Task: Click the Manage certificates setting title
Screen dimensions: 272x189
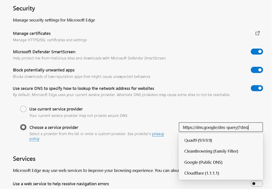Action: tap(32, 33)
